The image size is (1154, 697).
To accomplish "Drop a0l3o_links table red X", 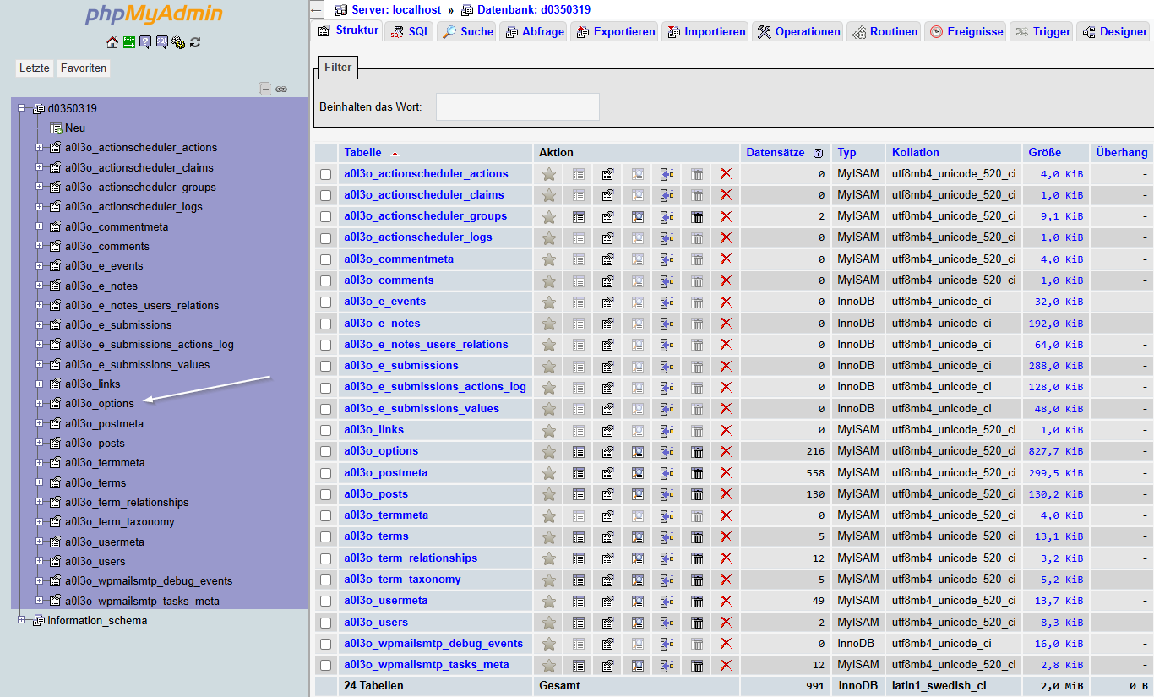I will [726, 430].
